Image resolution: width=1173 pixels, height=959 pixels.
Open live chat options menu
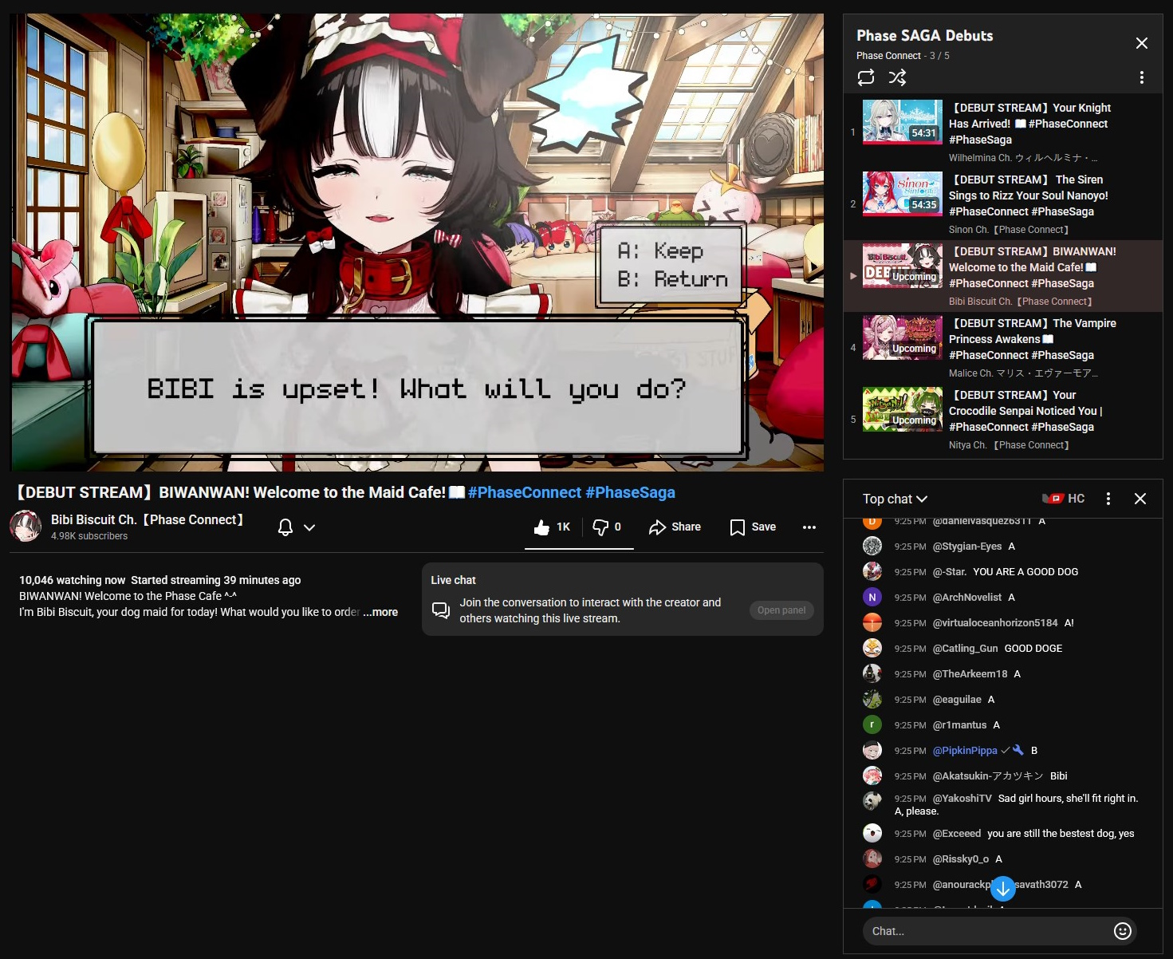point(1108,499)
